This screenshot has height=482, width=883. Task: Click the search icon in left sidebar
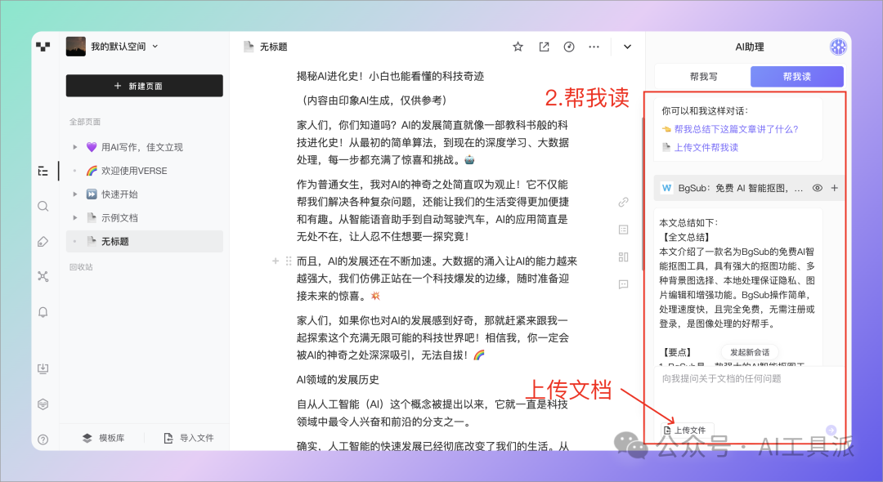[x=43, y=206]
